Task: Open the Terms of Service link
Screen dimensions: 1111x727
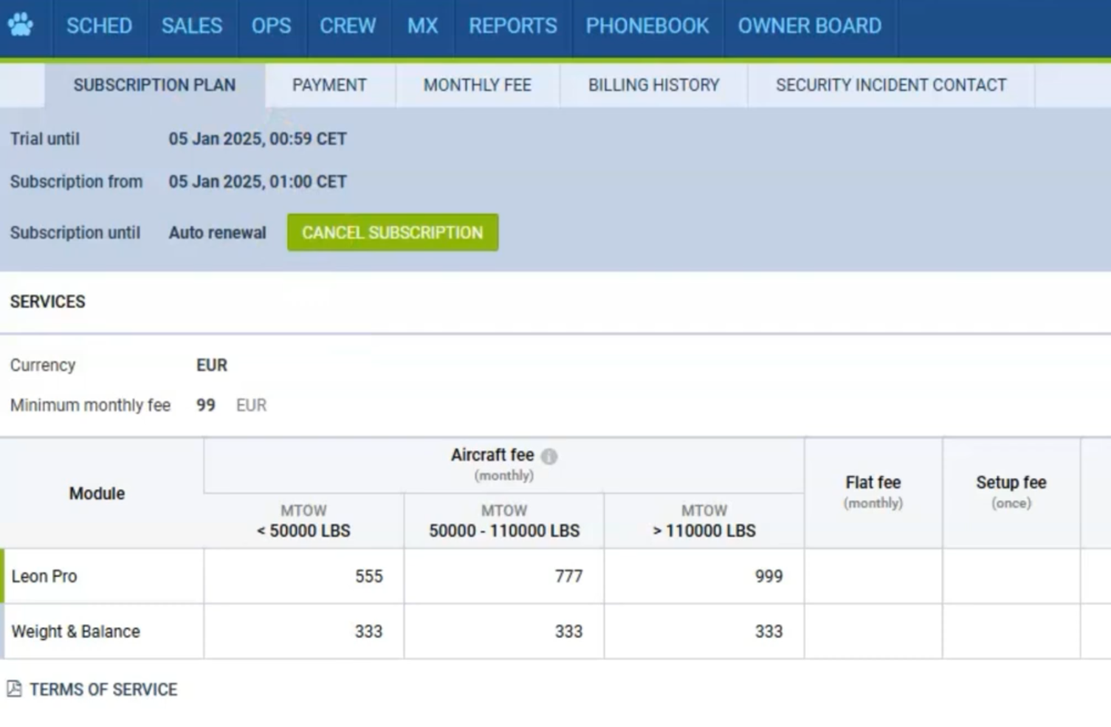Action: (x=103, y=689)
